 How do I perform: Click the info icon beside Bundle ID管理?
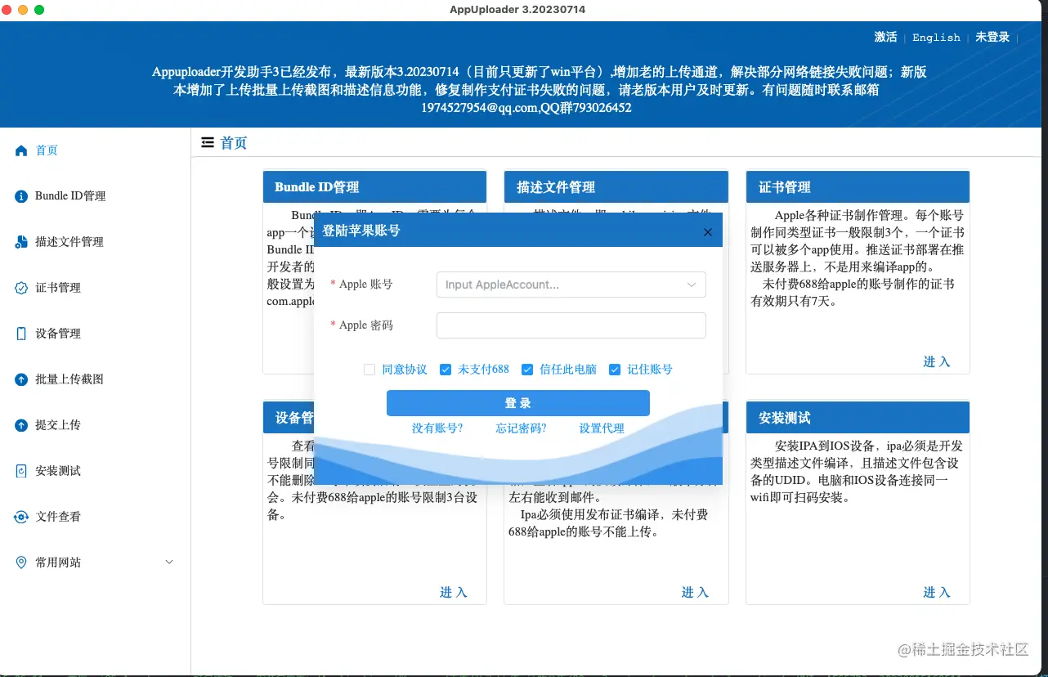(21, 196)
